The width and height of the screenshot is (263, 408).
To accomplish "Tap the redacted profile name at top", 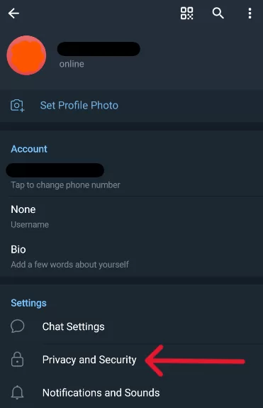I will (x=99, y=49).
